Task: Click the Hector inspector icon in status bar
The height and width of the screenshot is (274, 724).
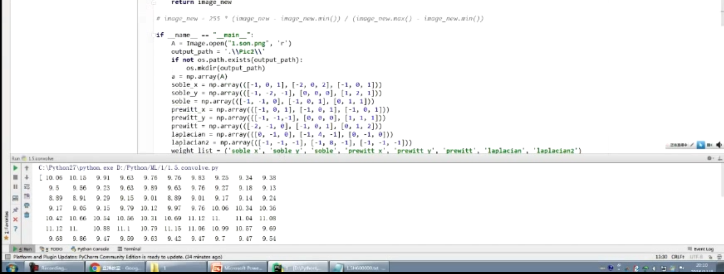Action: (x=719, y=257)
